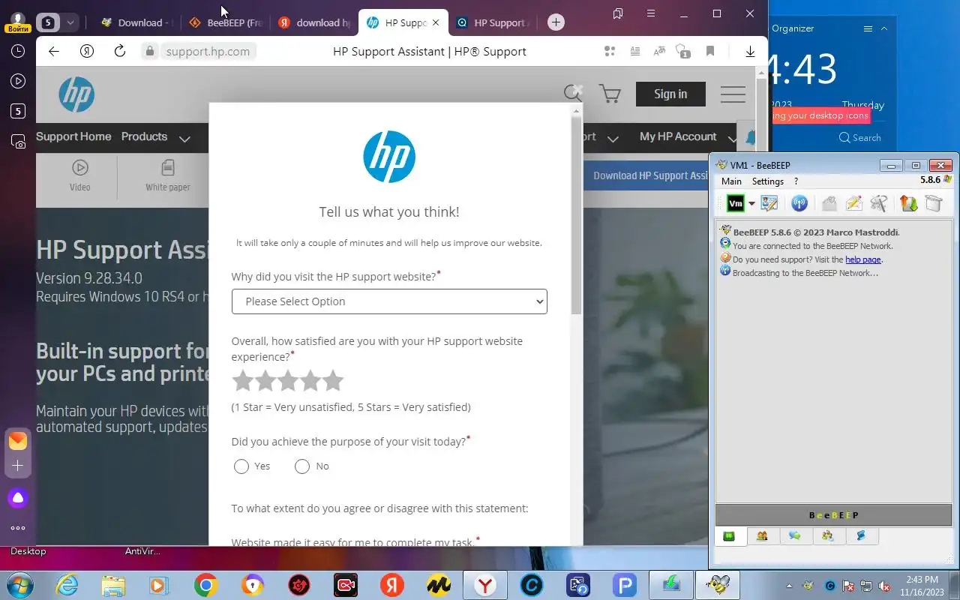Open the ? help menu in BeeBEEP
960x600 pixels.
[796, 181]
